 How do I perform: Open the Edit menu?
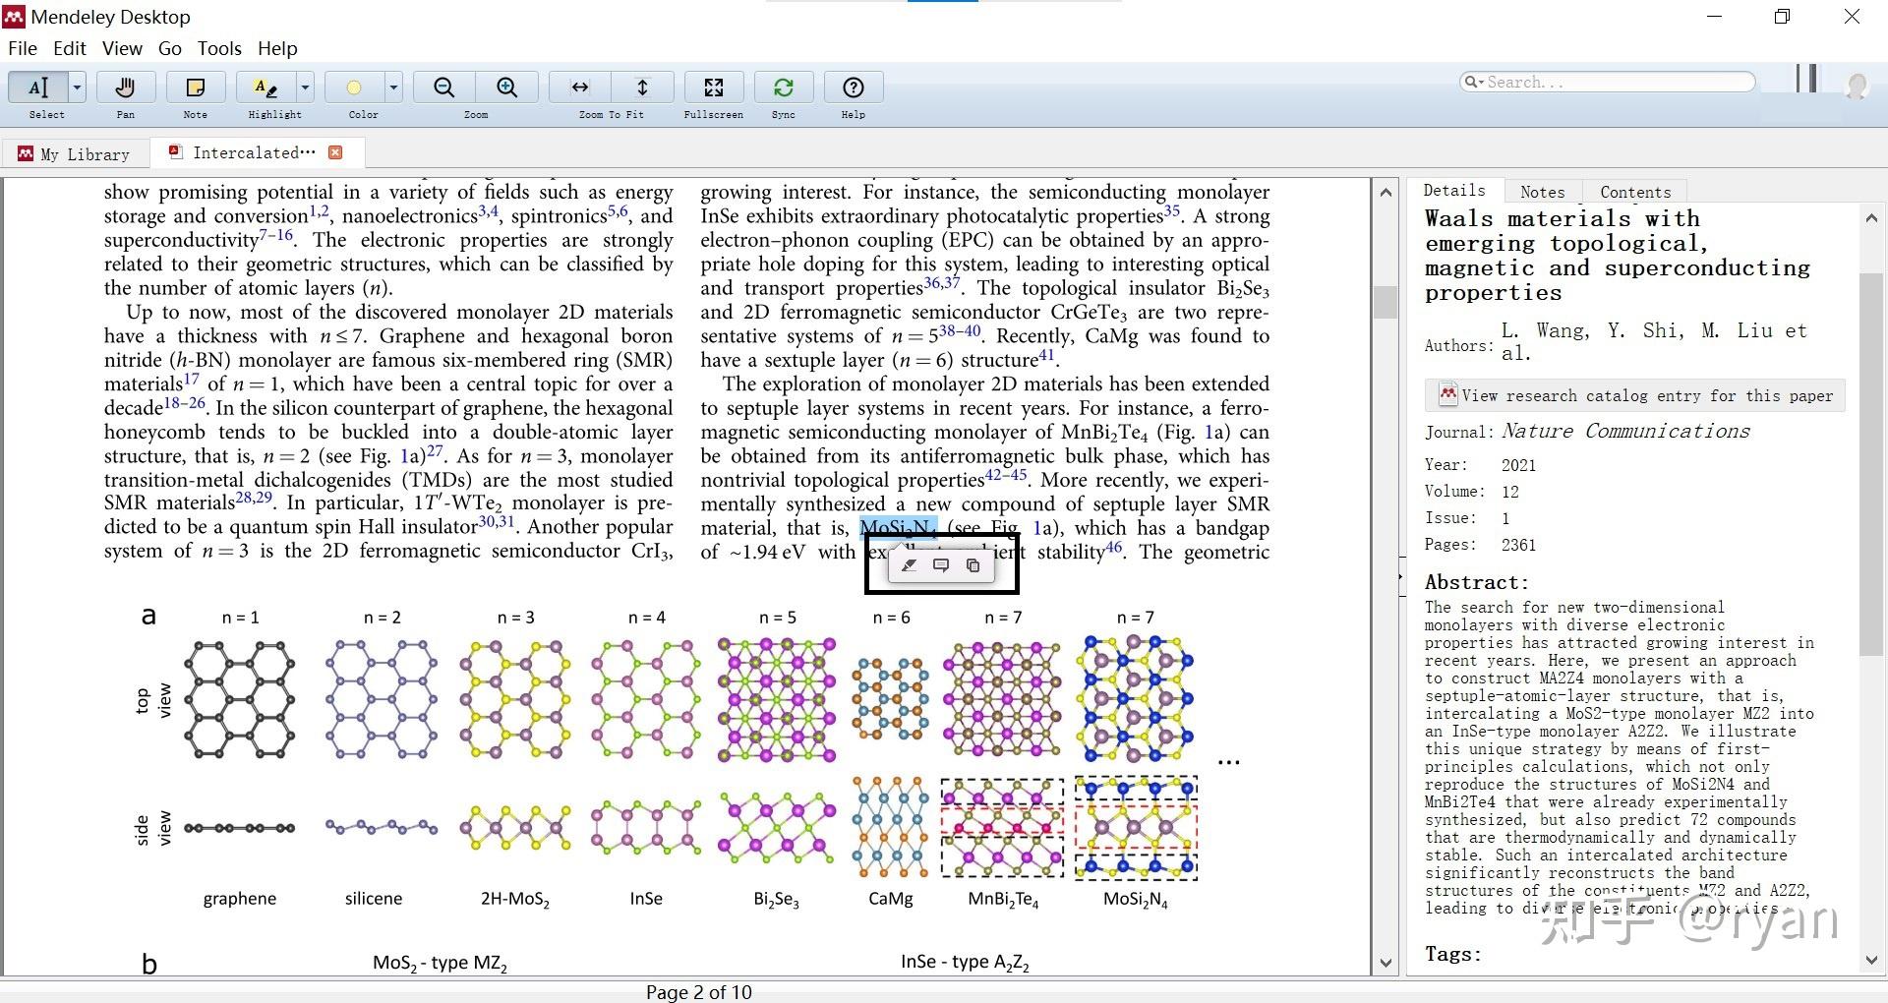pyautogui.click(x=69, y=48)
